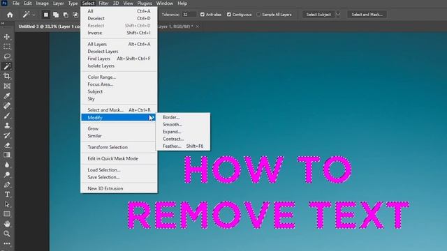Image resolution: width=447 pixels, height=251 pixels.
Task: Click the Add to Selection mode icon
Action: tap(56, 15)
